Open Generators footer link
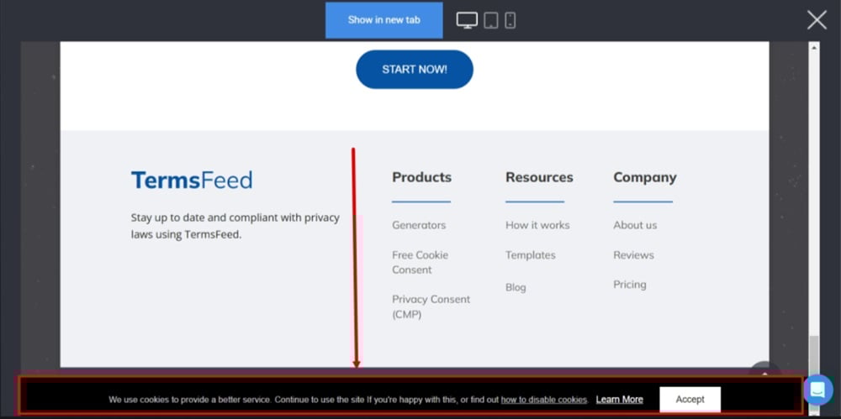This screenshot has height=419, width=841. [419, 225]
